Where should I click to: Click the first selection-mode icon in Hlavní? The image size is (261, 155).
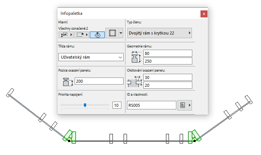[x=65, y=34]
